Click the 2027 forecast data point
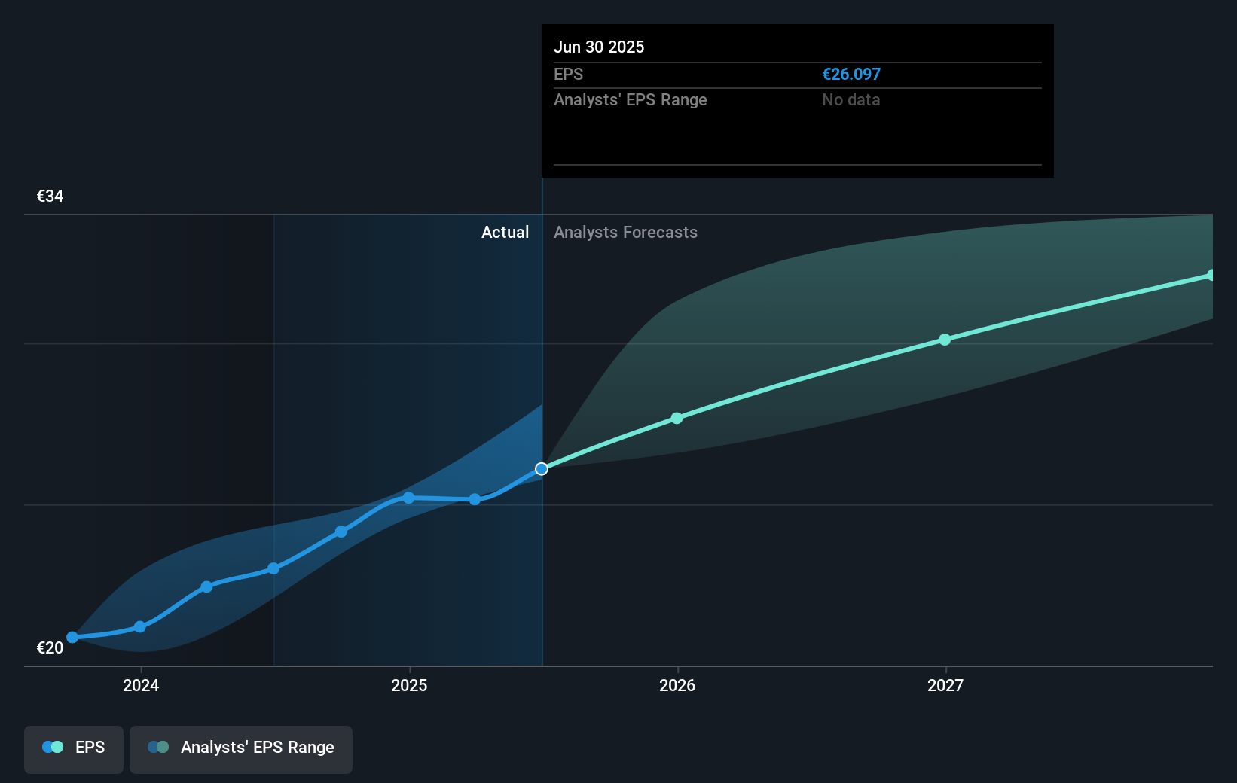The image size is (1237, 783). 945,340
